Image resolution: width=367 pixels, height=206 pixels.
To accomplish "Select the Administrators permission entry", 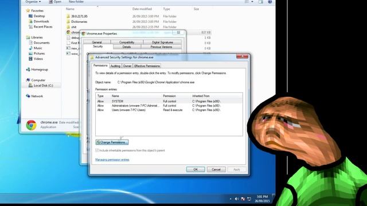I will tap(169, 105).
